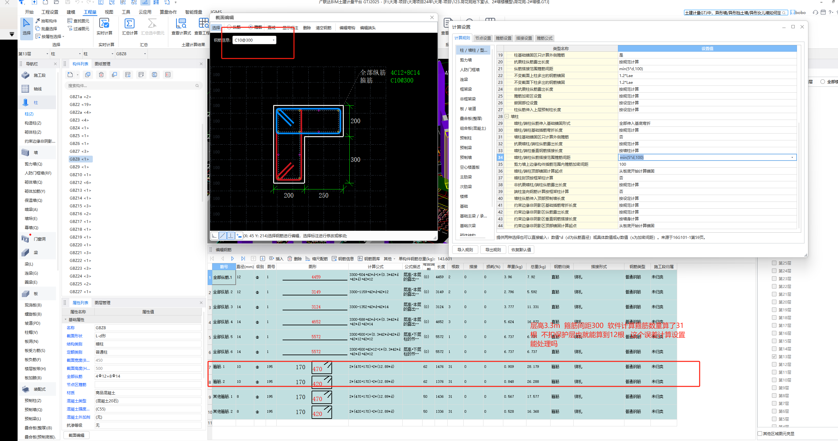Switch to 图纸管理 tab

coord(103,64)
